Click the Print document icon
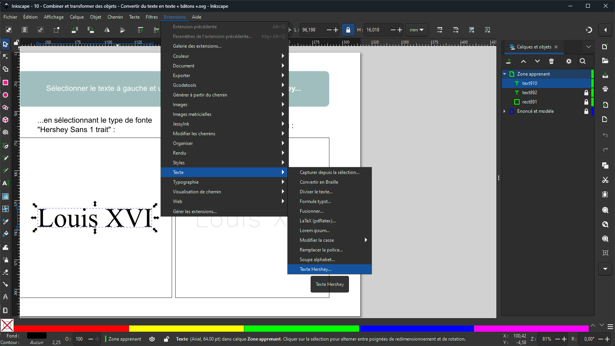Screen dimensions: 615x346 605,89
